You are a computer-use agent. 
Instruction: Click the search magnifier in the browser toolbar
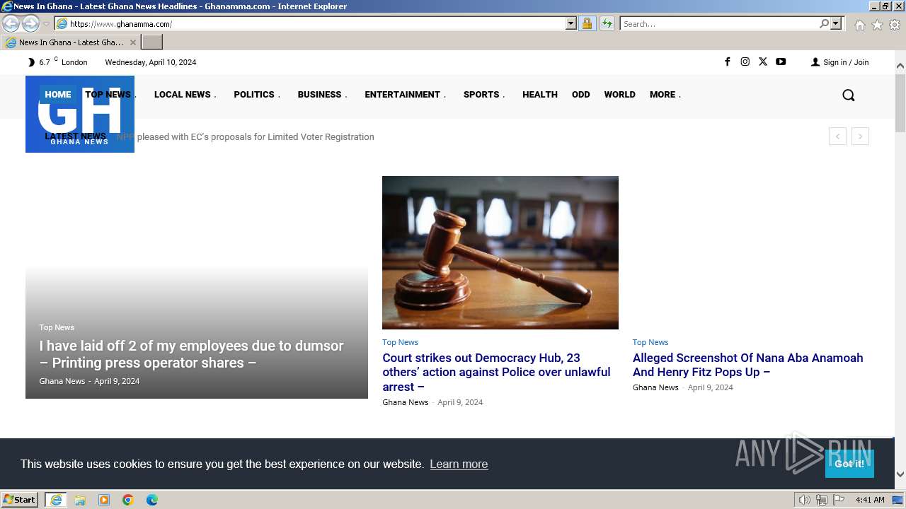tap(824, 23)
